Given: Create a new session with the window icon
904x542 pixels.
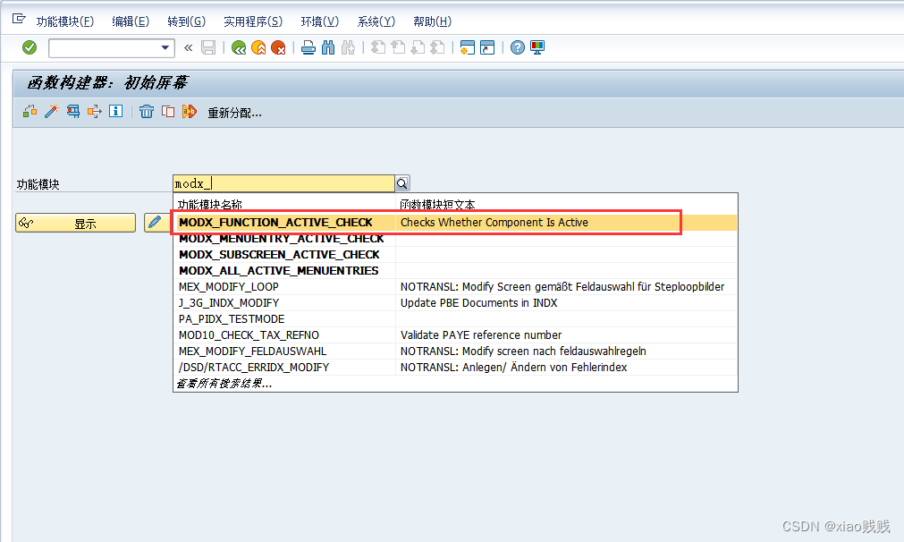Looking at the screenshot, I should point(468,48).
